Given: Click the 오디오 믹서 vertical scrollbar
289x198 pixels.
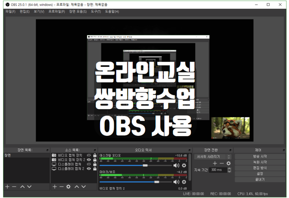Looking at the screenshot, I should (190, 167).
